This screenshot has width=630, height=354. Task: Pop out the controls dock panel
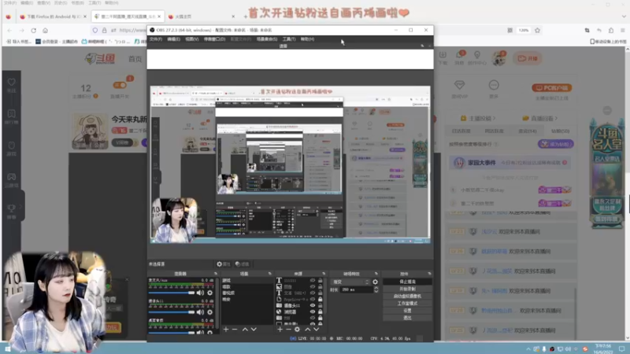pos(429,274)
